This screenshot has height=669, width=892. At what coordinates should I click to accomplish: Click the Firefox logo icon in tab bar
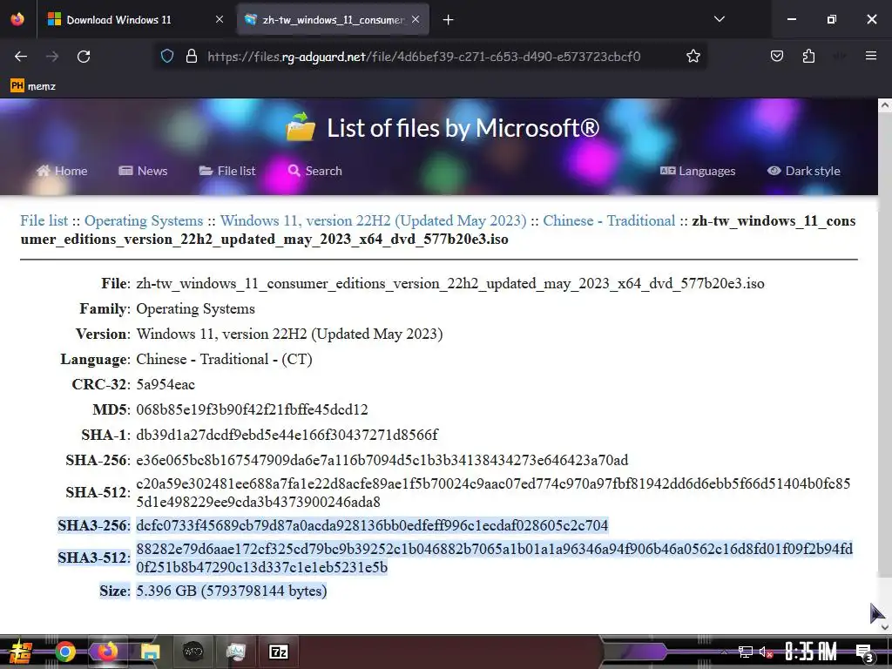coord(17,19)
